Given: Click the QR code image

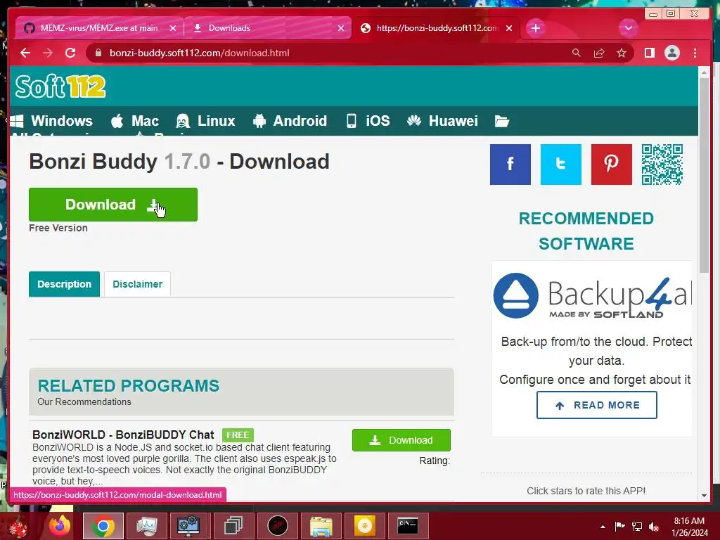Looking at the screenshot, I should [x=662, y=165].
